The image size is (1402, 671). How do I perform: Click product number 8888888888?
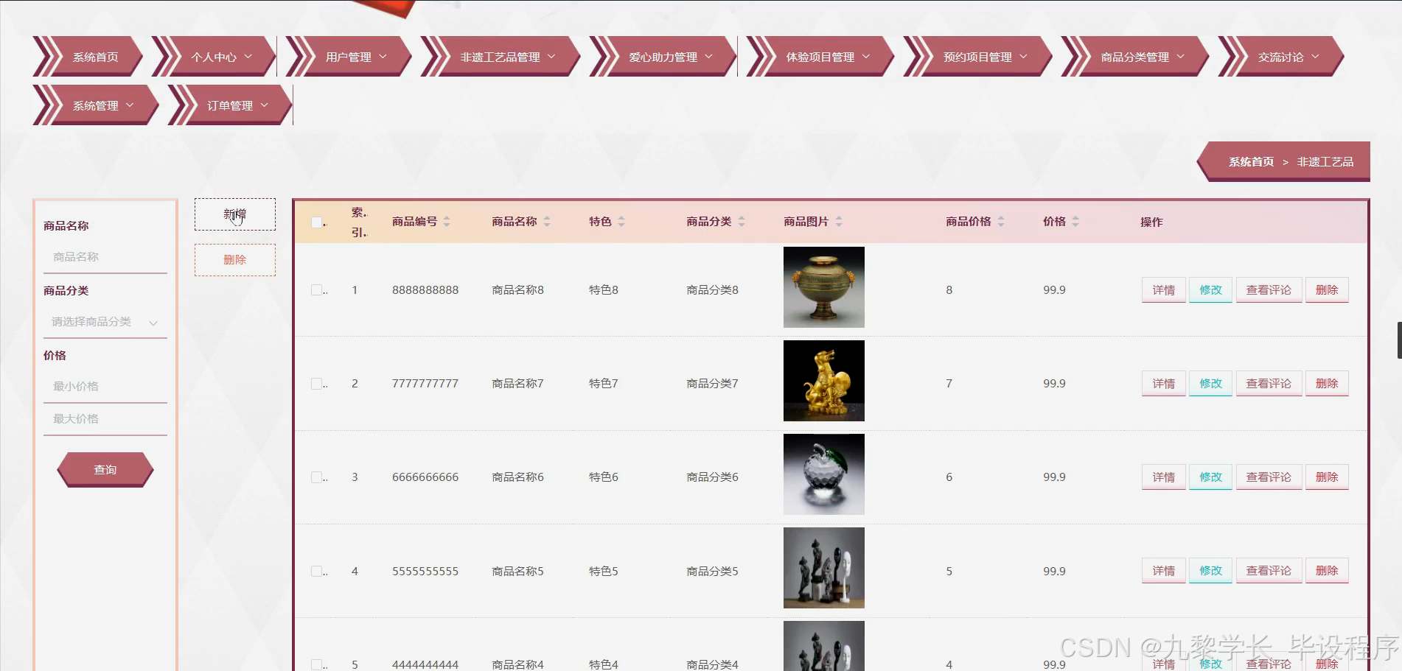coord(425,290)
